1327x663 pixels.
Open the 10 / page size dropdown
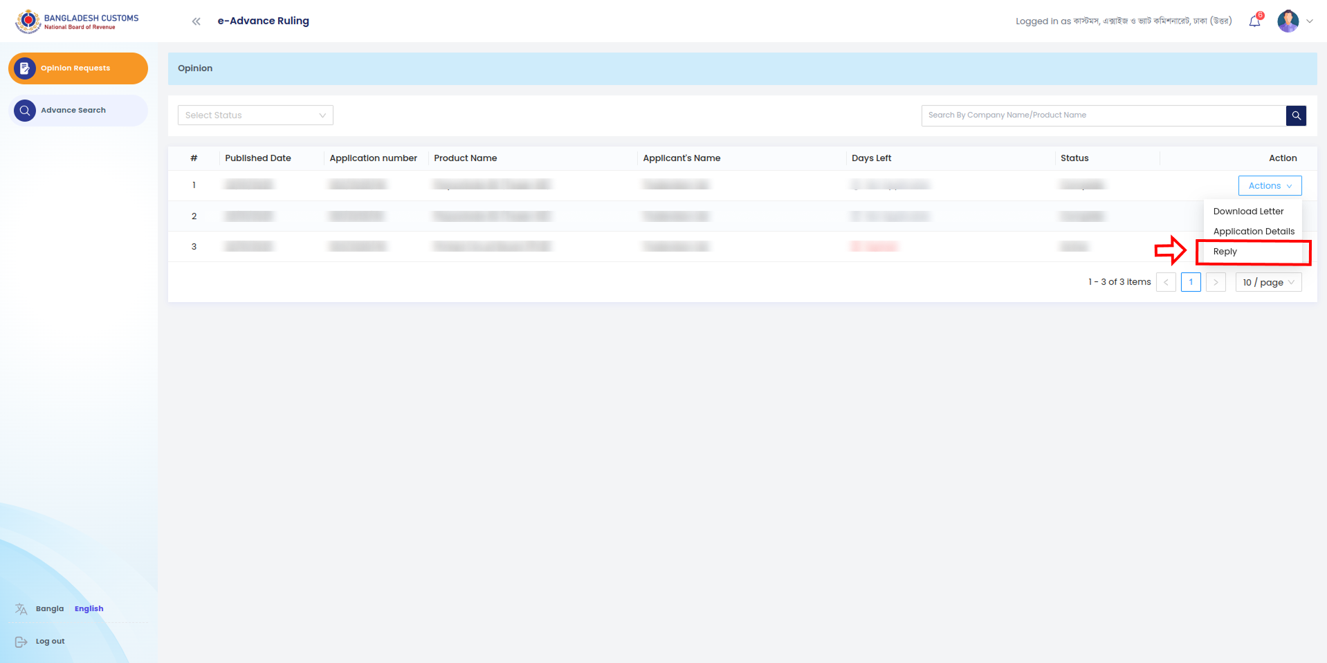(x=1269, y=282)
